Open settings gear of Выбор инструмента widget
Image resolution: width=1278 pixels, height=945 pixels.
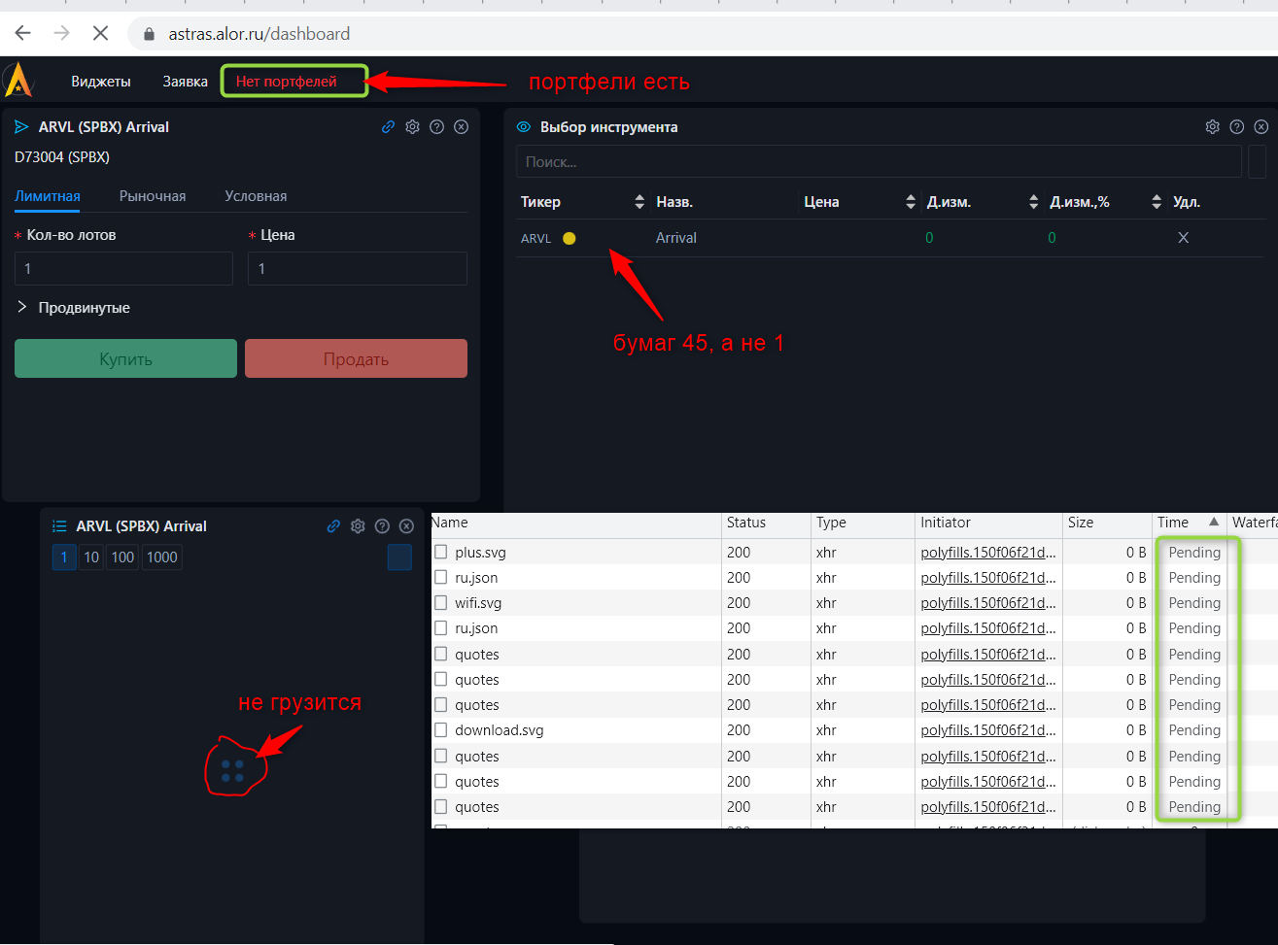[1213, 127]
